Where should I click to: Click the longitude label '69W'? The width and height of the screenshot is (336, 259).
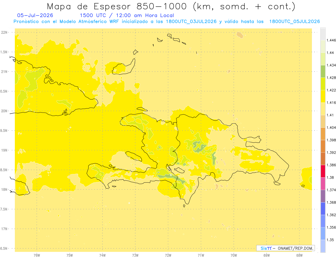[x=267, y=255]
